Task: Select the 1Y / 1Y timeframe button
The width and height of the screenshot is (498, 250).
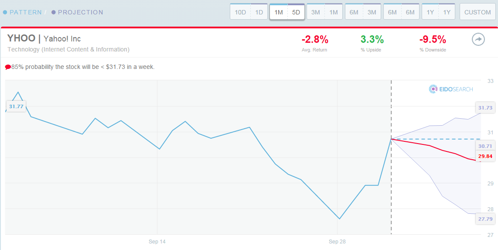Action: [438, 12]
